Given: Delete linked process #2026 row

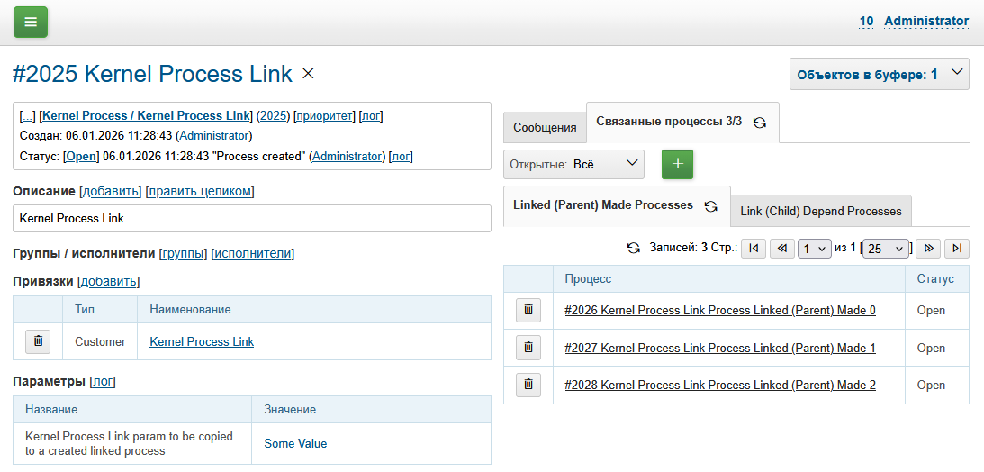Looking at the screenshot, I should pyautogui.click(x=528, y=310).
